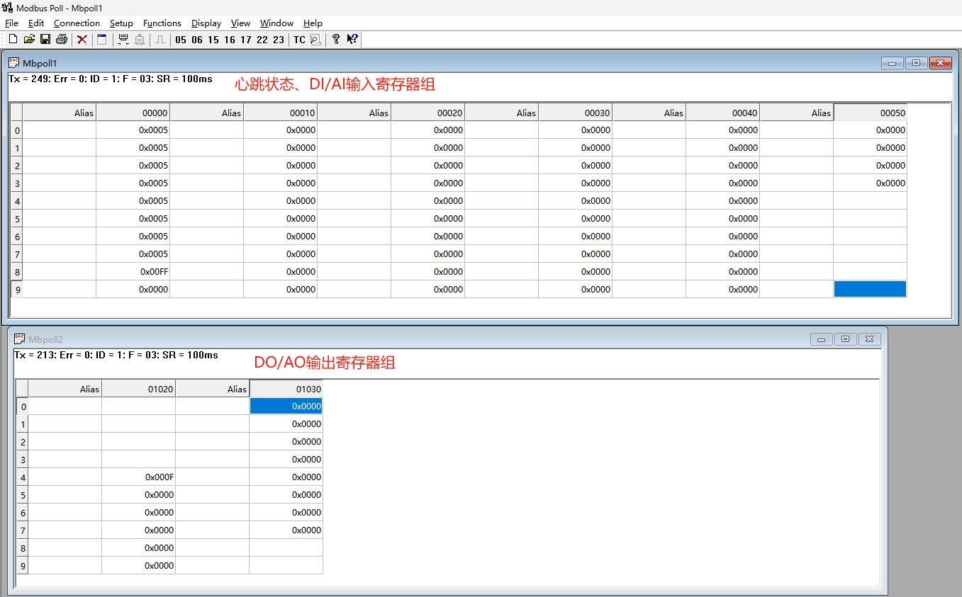Screen dimensions: 962x597
Task: Click 0x0005 cell in Mbpoll1 row 7
Action: point(133,254)
